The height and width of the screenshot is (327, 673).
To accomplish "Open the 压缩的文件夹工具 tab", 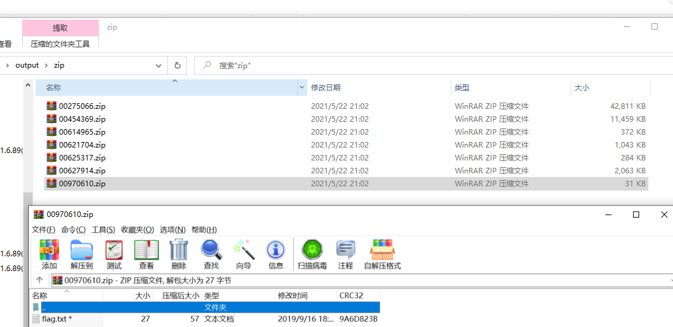I will point(60,44).
